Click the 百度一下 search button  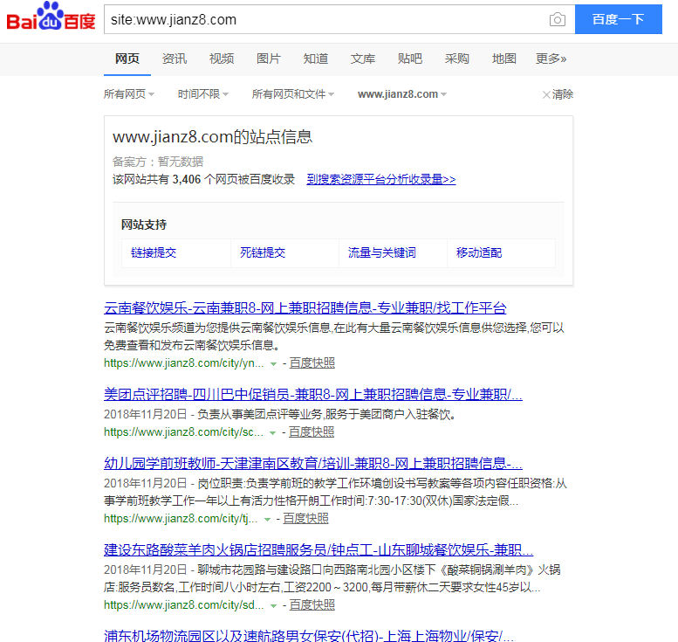click(x=619, y=19)
